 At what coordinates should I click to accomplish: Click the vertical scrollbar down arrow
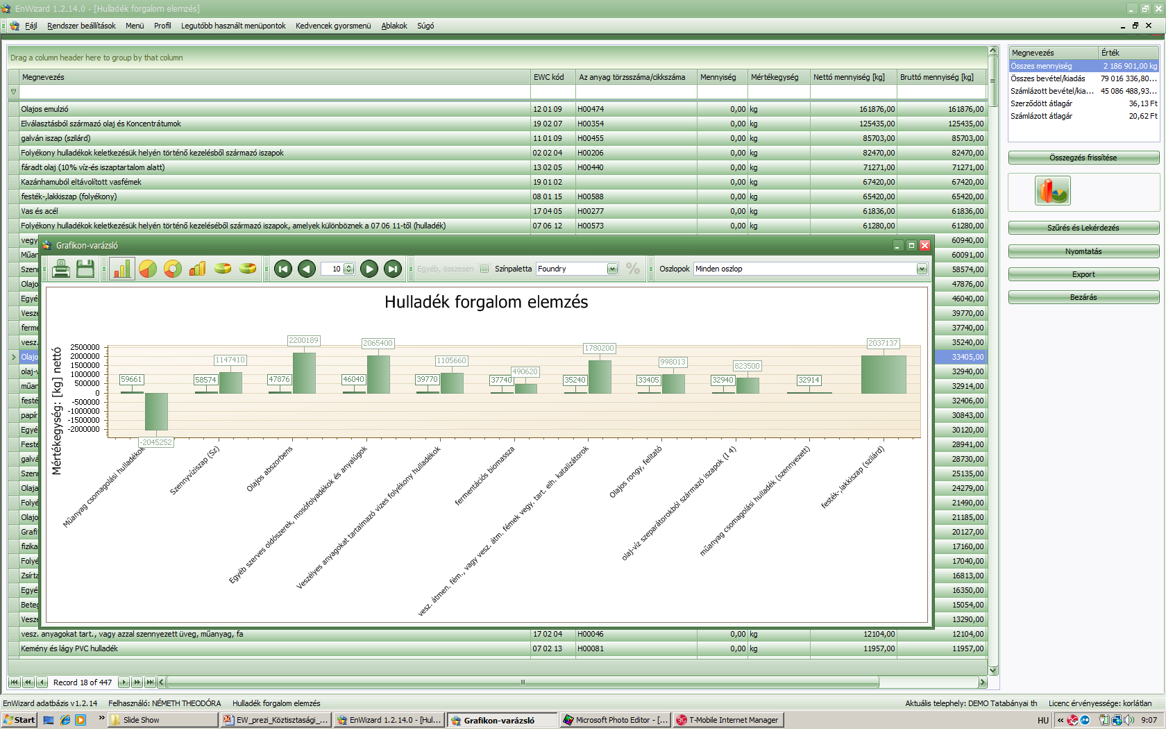pyautogui.click(x=993, y=670)
